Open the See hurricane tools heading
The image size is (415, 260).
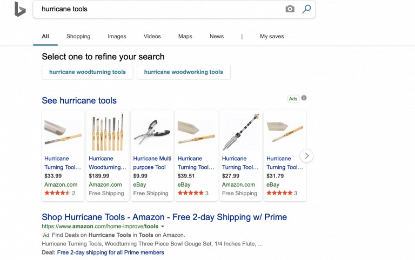(x=79, y=101)
